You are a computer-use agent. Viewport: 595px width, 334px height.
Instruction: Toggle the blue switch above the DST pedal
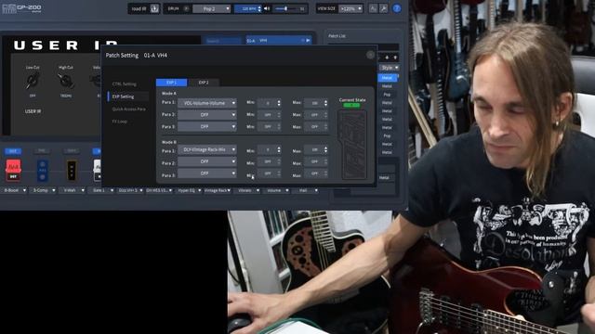tap(13, 151)
